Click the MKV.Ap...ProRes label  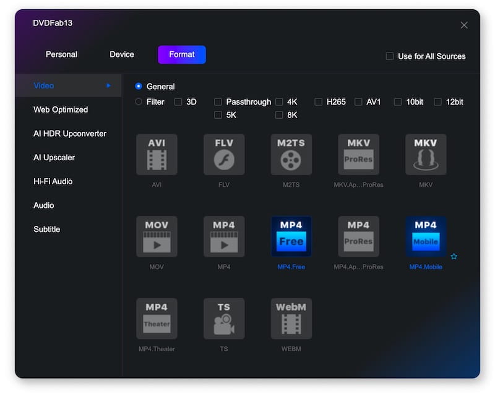point(358,185)
